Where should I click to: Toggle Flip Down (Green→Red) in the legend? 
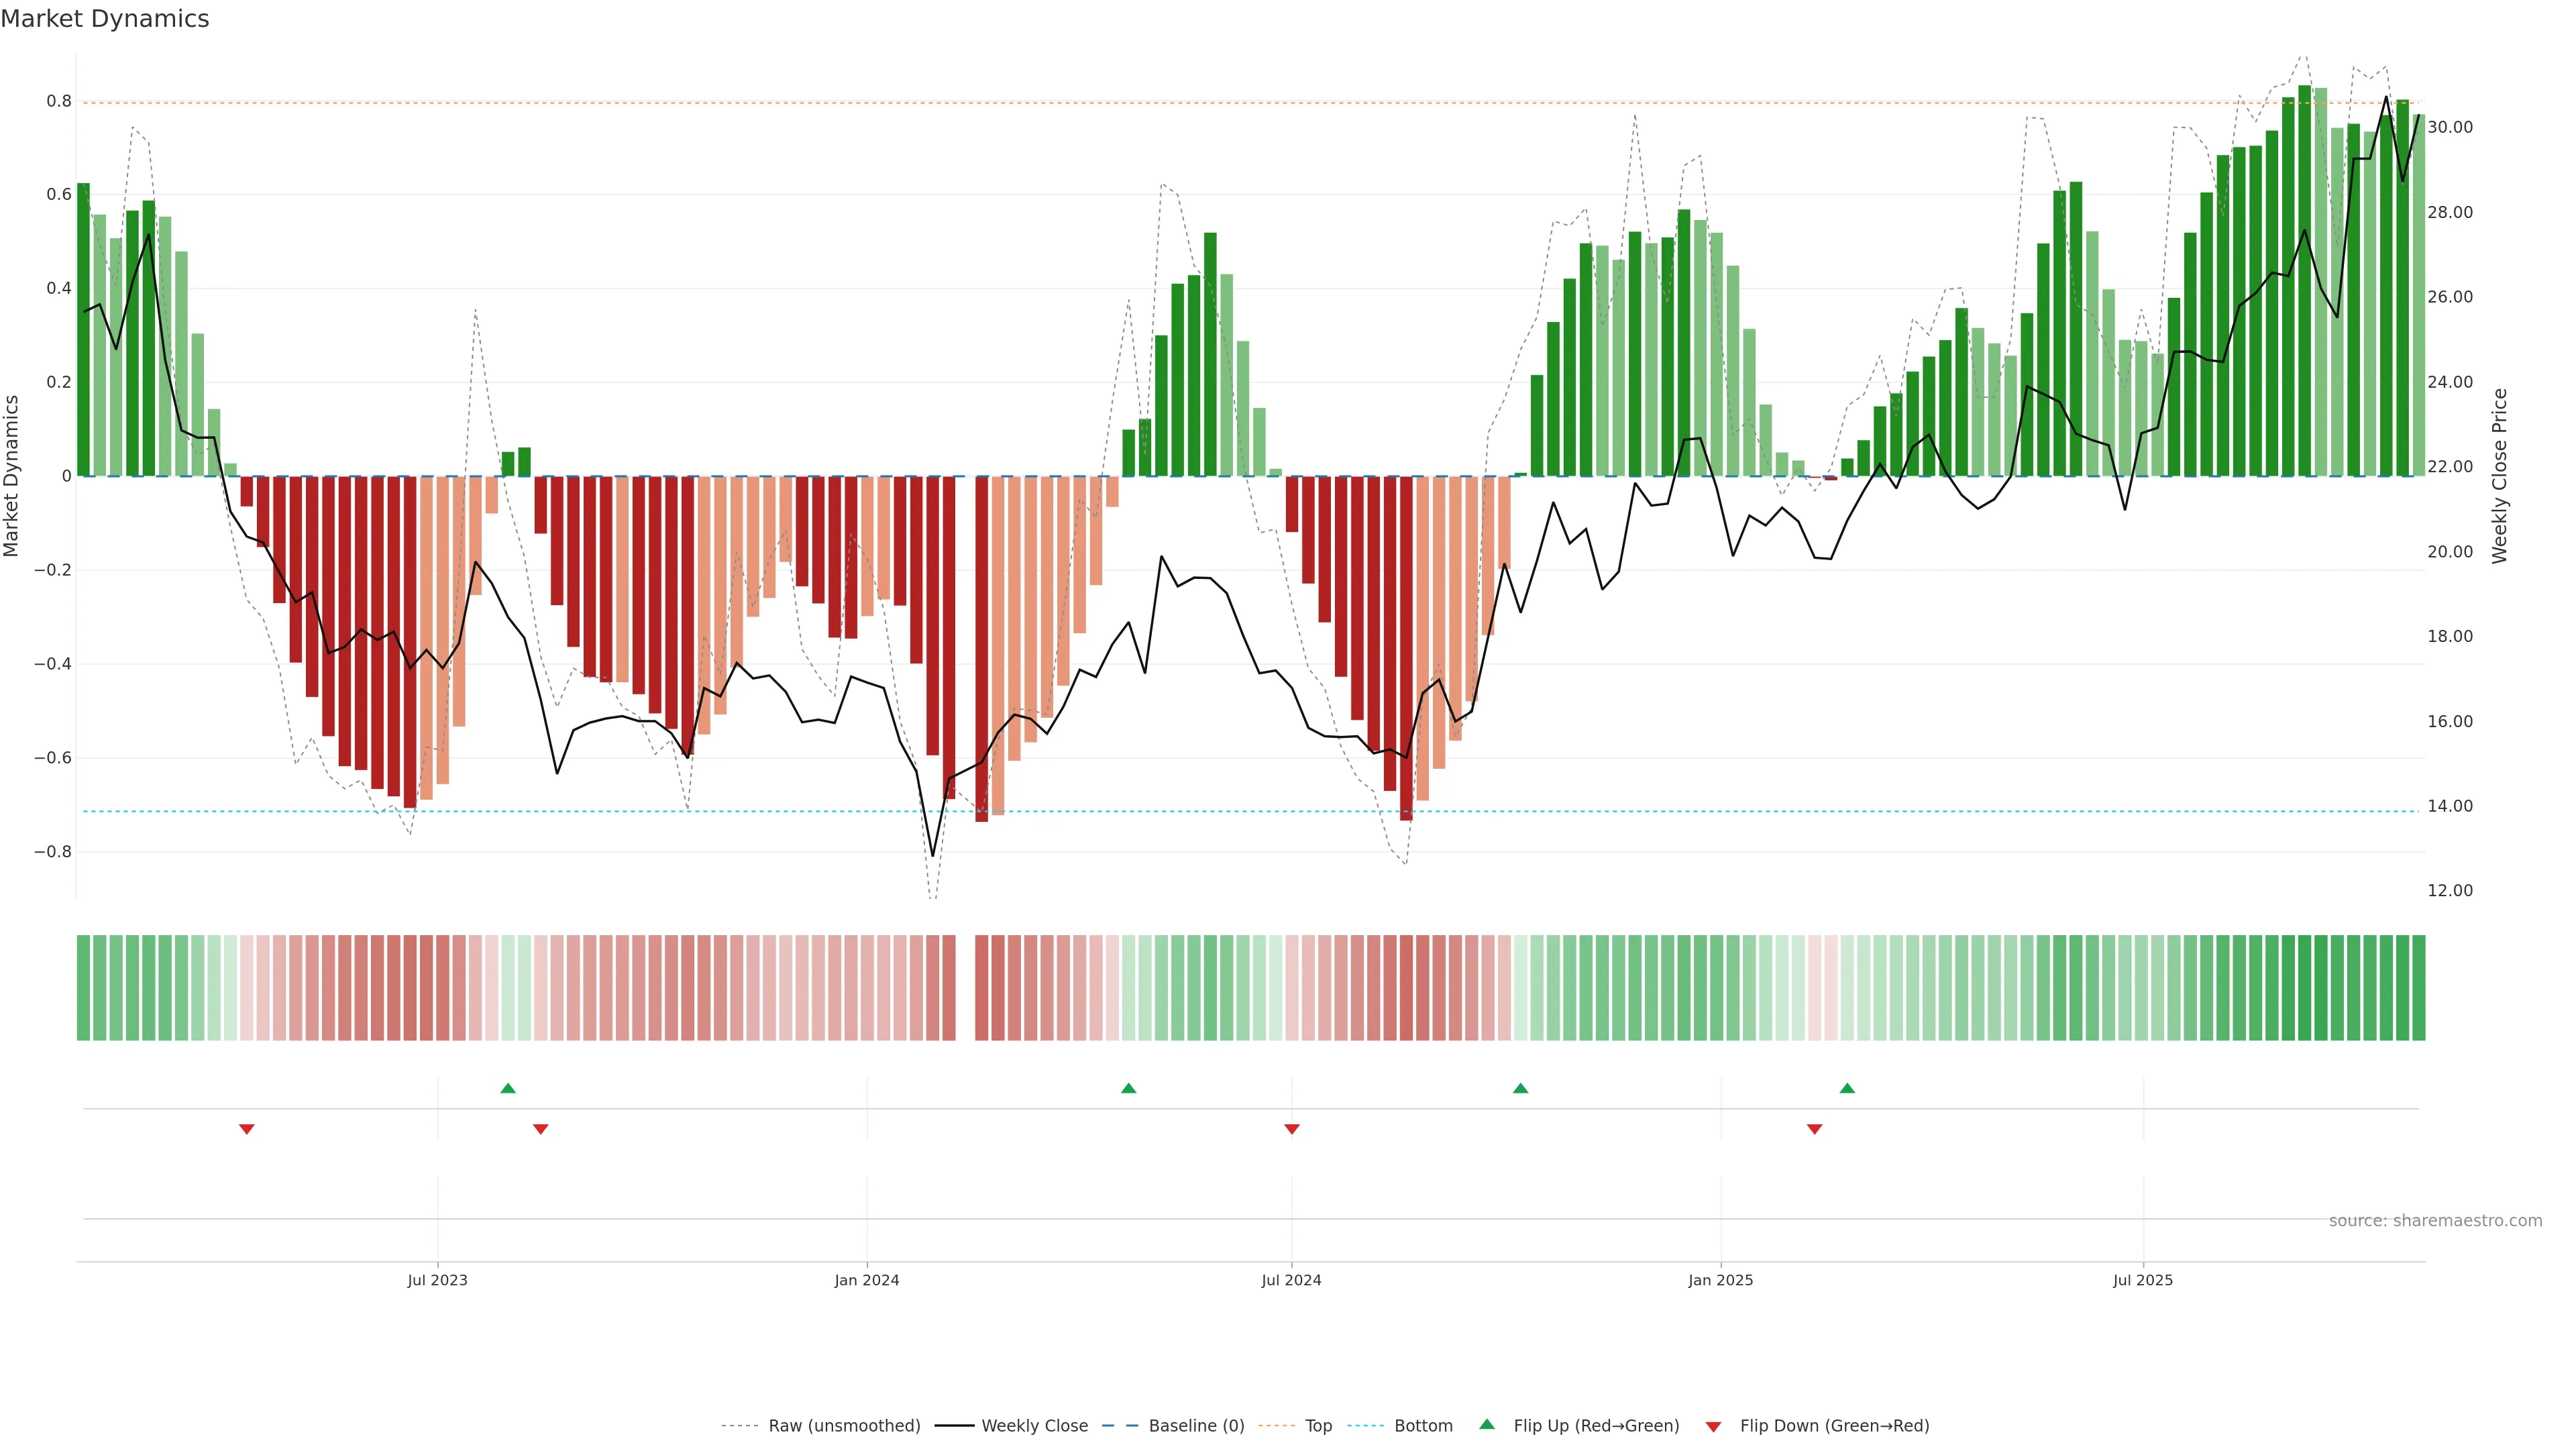point(1834,1426)
